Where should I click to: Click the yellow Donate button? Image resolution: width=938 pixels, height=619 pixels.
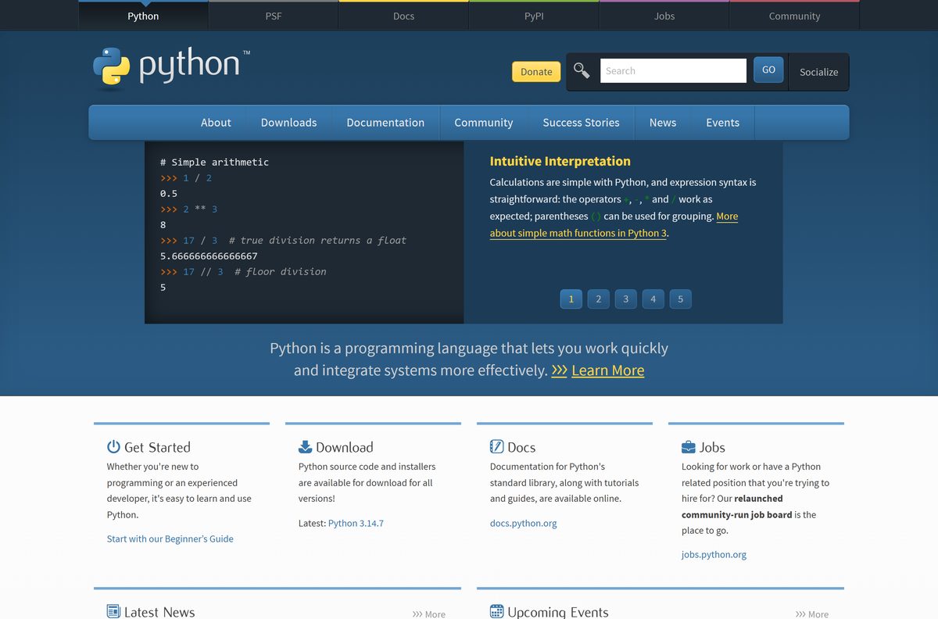(x=536, y=72)
